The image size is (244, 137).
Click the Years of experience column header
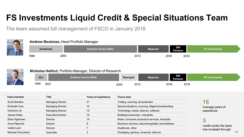(98, 97)
